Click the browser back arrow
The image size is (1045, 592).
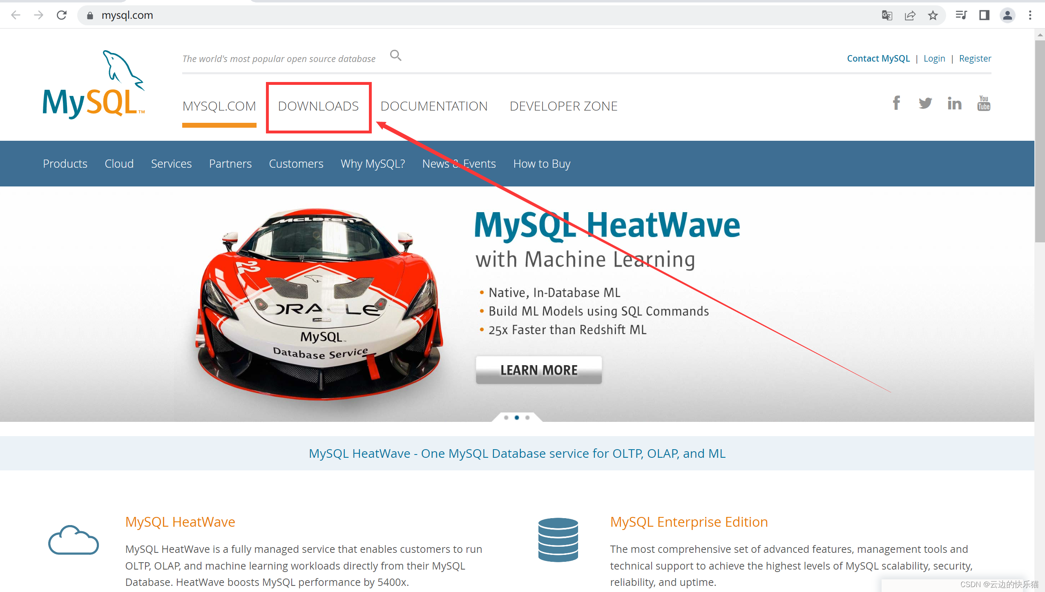coord(16,15)
